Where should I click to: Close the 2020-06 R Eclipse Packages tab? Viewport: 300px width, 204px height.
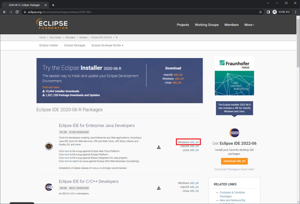pyautogui.click(x=46, y=5)
